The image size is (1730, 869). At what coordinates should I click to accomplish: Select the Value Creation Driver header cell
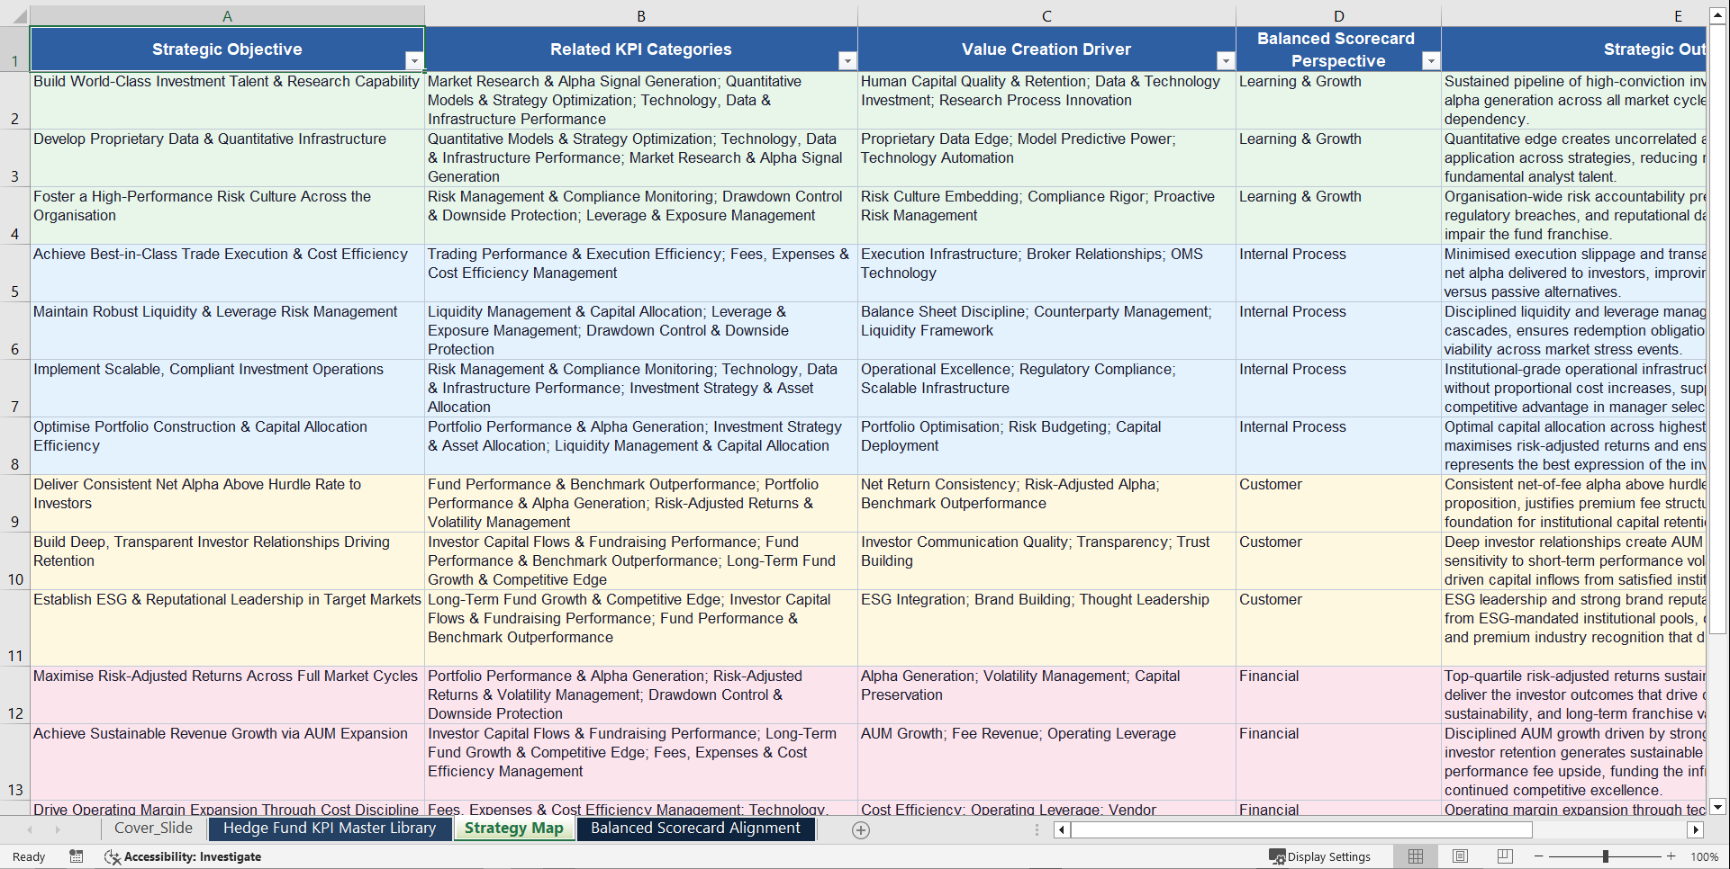tap(1046, 49)
